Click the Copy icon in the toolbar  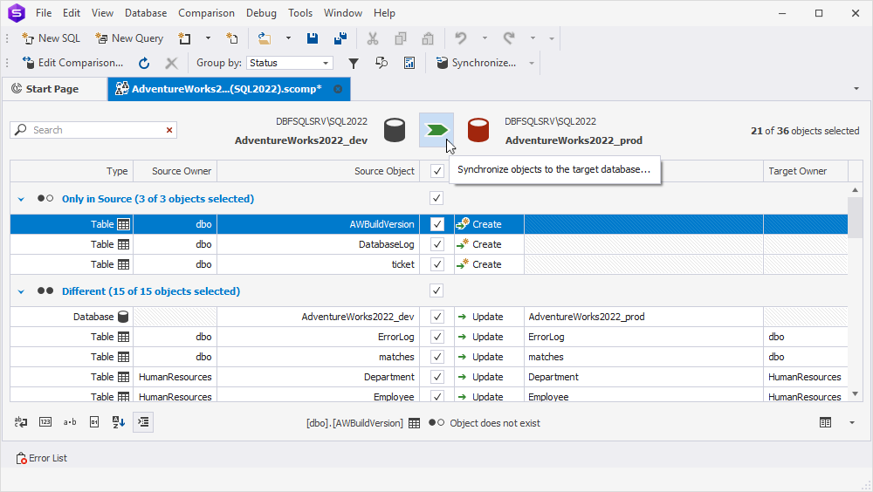[401, 38]
